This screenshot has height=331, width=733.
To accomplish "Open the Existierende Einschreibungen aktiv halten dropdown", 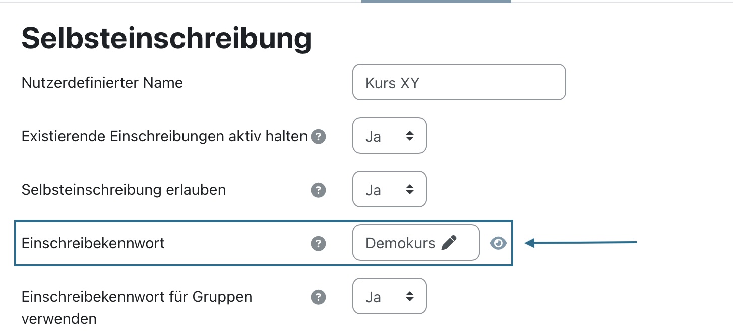I will (390, 136).
